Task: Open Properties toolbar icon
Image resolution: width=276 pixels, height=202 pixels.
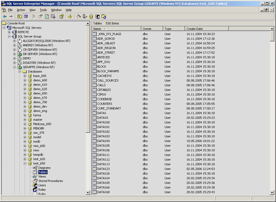Action: (x=41, y=17)
